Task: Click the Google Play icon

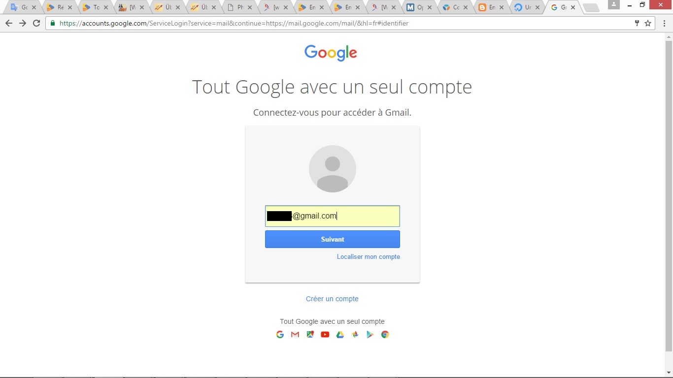Action: tap(370, 335)
